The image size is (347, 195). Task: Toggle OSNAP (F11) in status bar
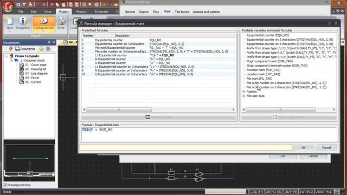point(324,192)
